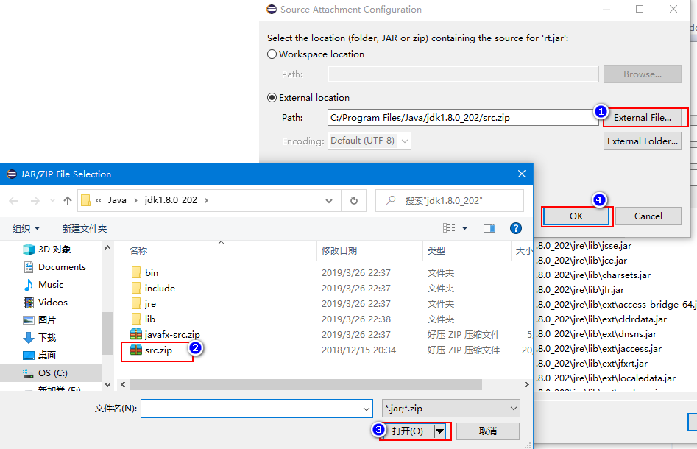Select jsse.jar in background library list
The height and width of the screenshot is (449, 697).
(x=582, y=246)
